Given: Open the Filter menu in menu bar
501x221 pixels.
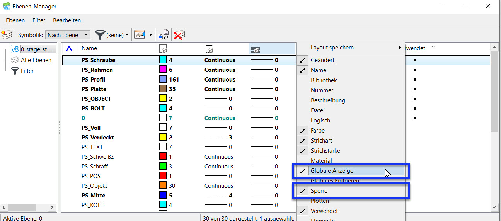Looking at the screenshot, I should pos(39,20).
